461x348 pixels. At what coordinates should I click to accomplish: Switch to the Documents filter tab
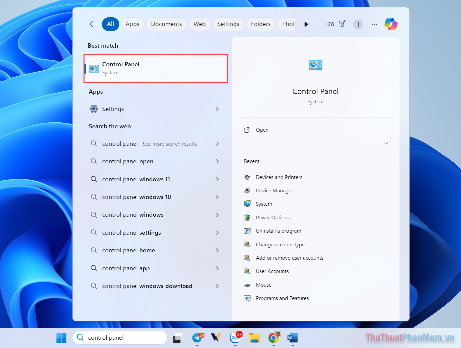[x=166, y=24]
